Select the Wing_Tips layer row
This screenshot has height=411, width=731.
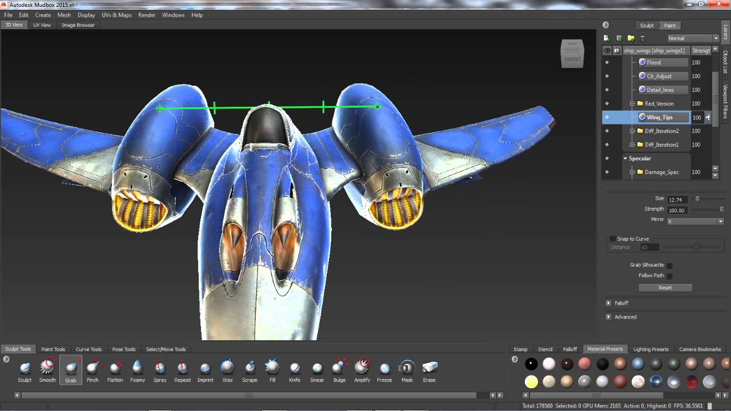[657, 117]
